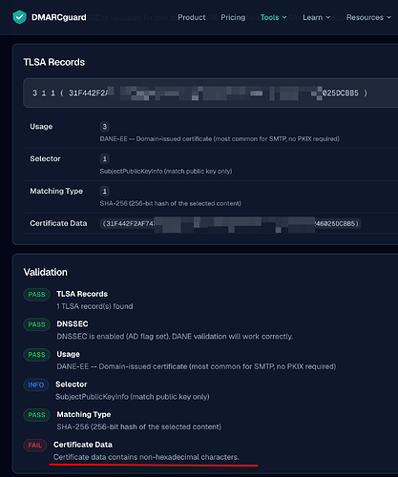Click the DNSSEC validation title
Viewport: 398px width, 477px height.
pyautogui.click(x=73, y=324)
